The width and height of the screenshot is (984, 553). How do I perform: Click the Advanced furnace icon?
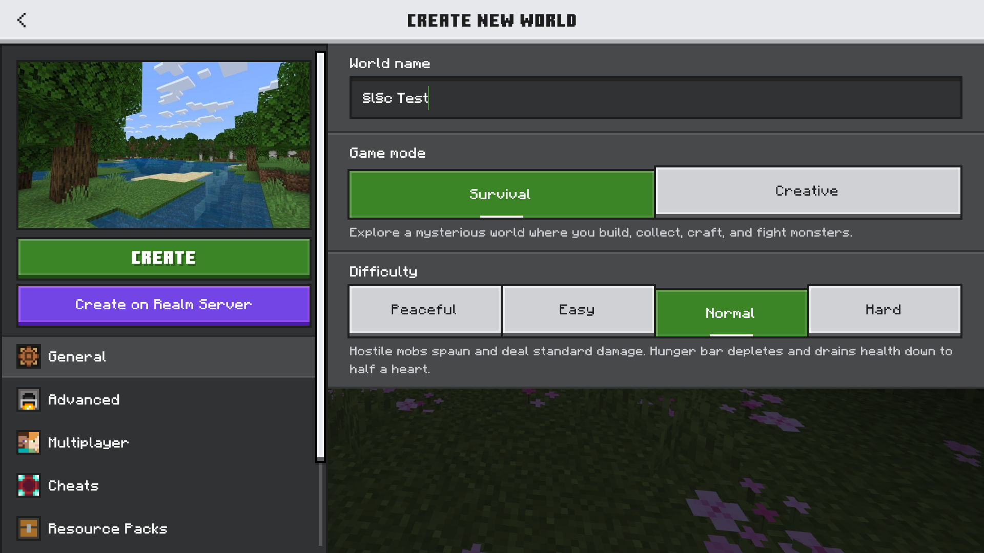click(x=29, y=399)
